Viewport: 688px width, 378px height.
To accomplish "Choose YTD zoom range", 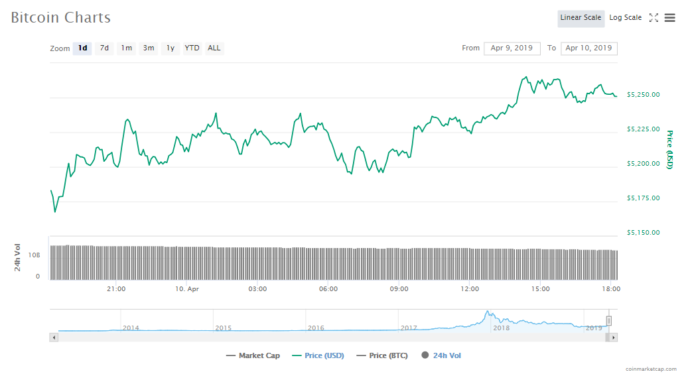I will (192, 48).
